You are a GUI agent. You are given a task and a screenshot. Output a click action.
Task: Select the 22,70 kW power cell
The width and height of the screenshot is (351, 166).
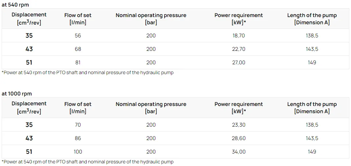(239, 49)
